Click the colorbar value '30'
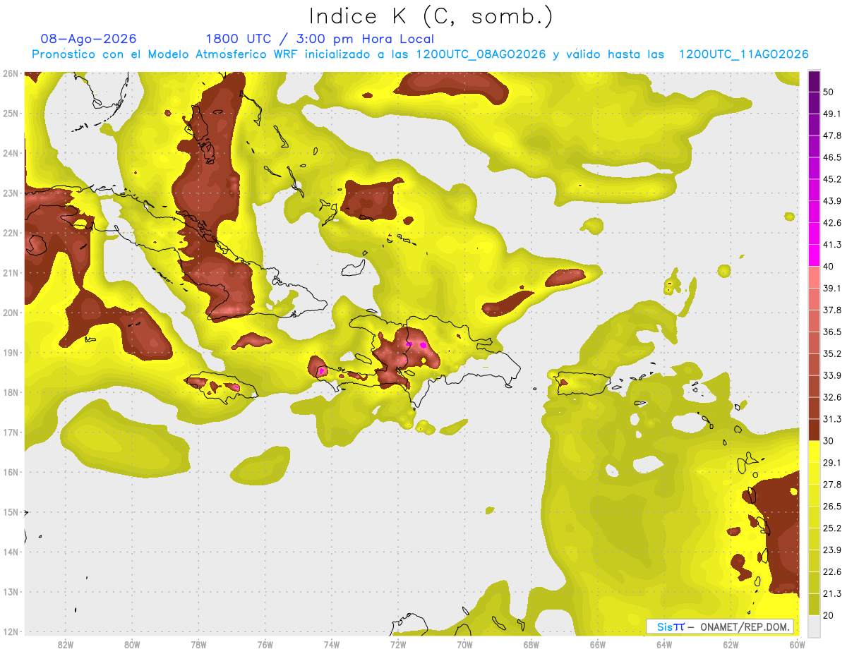 click(x=829, y=440)
